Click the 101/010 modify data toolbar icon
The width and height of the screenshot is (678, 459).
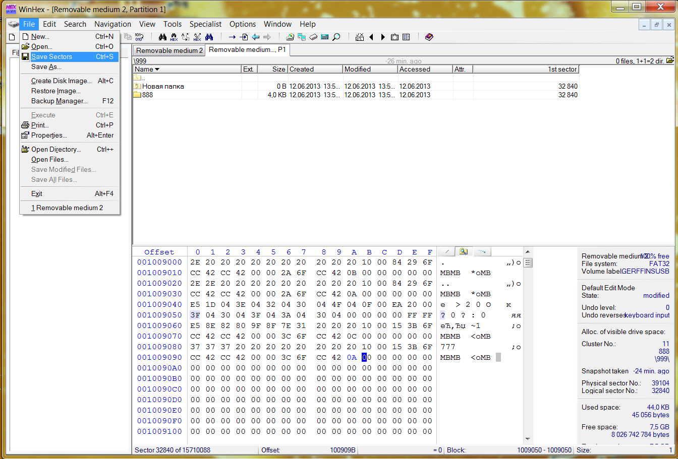click(139, 37)
